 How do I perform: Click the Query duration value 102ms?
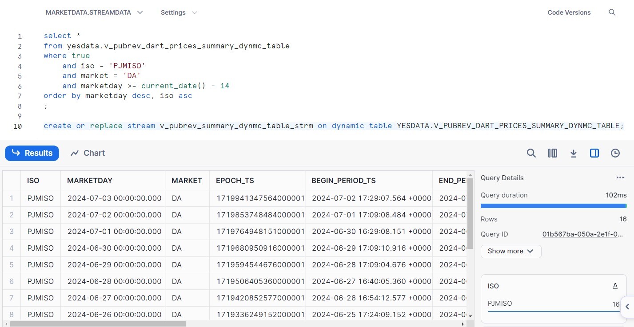[x=616, y=195]
